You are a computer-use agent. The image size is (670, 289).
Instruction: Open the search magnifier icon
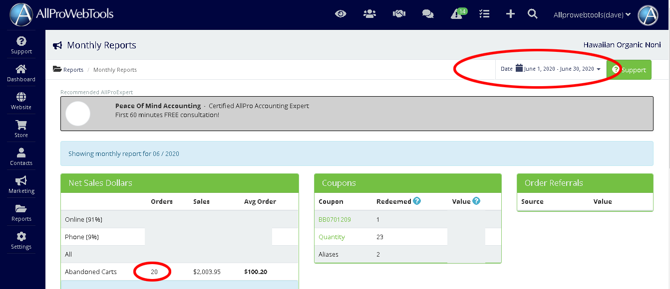[x=533, y=14]
